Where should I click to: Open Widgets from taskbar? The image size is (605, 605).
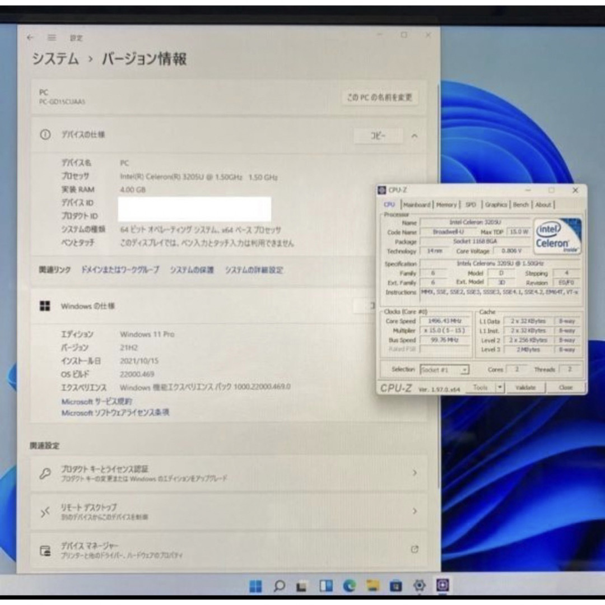coord(326,586)
